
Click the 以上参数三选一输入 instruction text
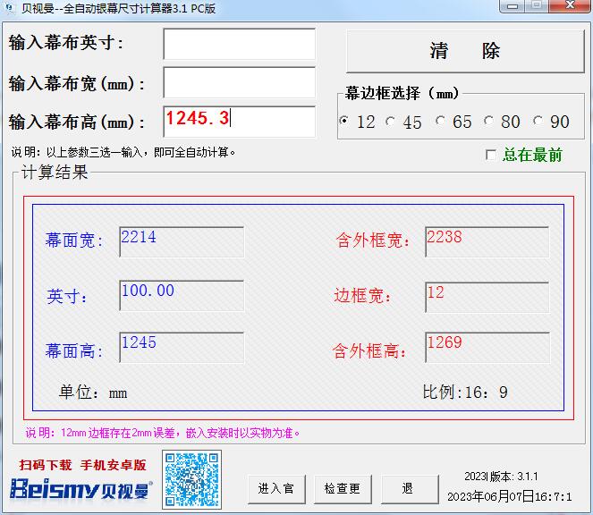tap(123, 152)
